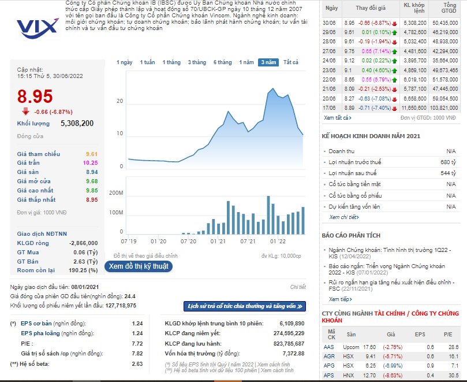Click 'Giá trần' value 10.25
This screenshot has height=382, width=467.
[90, 163]
